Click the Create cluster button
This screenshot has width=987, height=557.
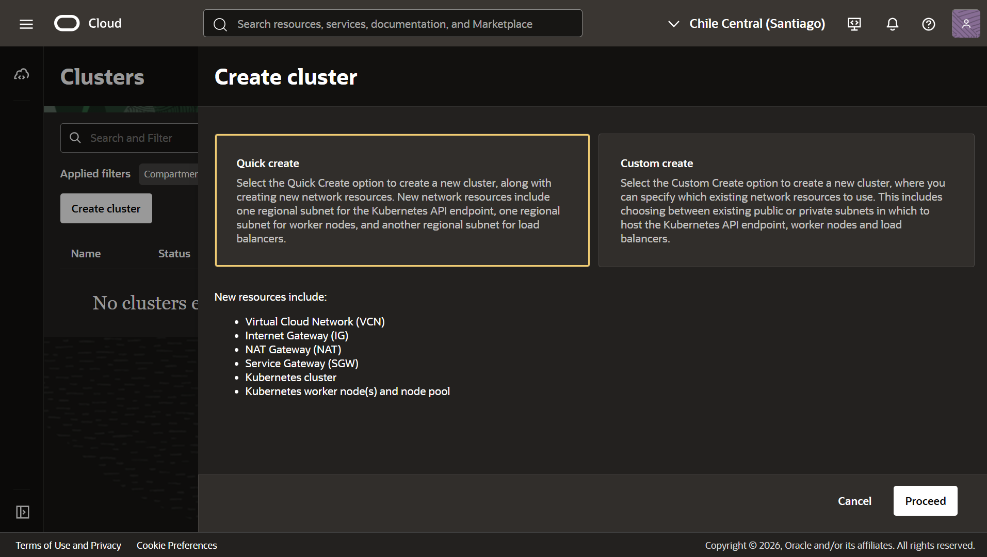106,208
